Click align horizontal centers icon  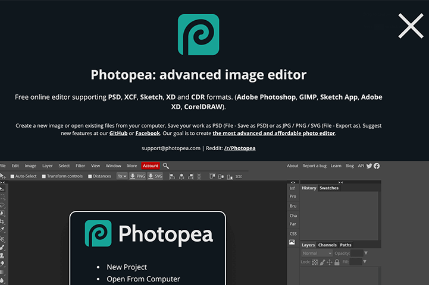pos(181,176)
